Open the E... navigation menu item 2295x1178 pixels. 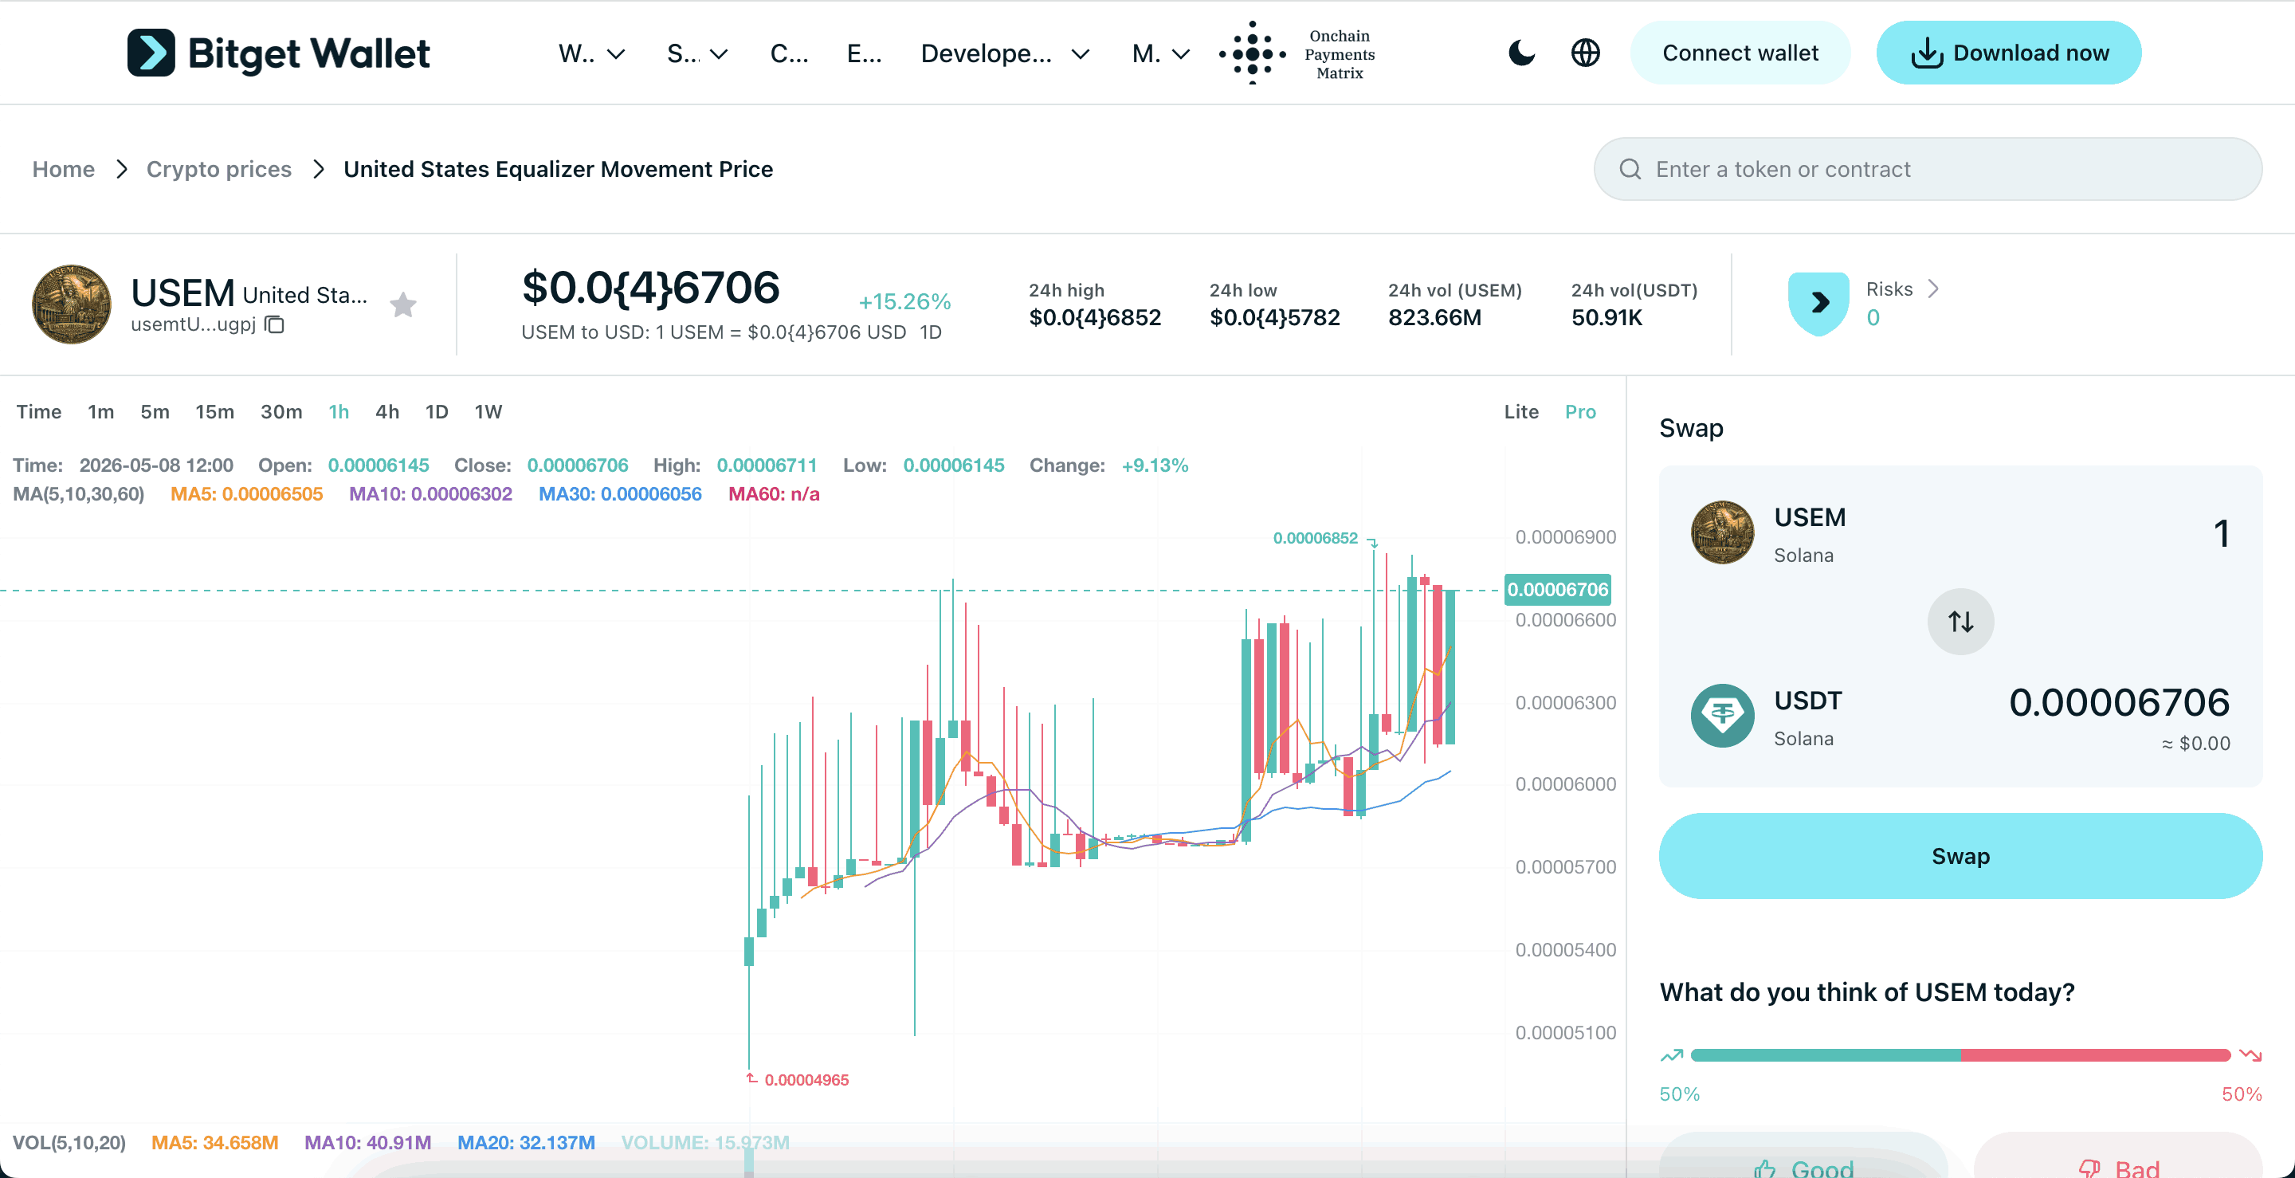tap(864, 54)
